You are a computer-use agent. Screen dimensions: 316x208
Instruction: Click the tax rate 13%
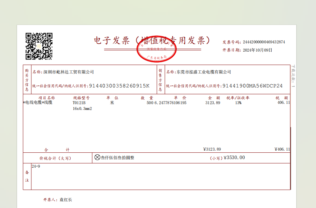coord(238,103)
